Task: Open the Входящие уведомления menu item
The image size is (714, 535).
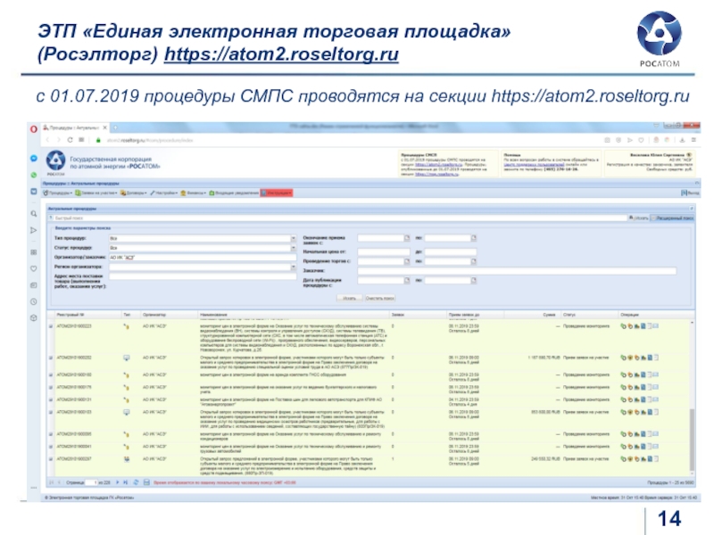Action: (x=234, y=193)
